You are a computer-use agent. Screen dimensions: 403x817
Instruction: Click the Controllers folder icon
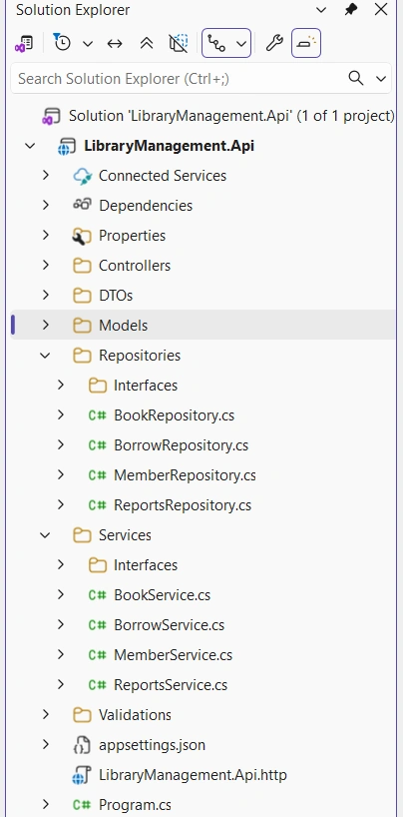pos(82,266)
